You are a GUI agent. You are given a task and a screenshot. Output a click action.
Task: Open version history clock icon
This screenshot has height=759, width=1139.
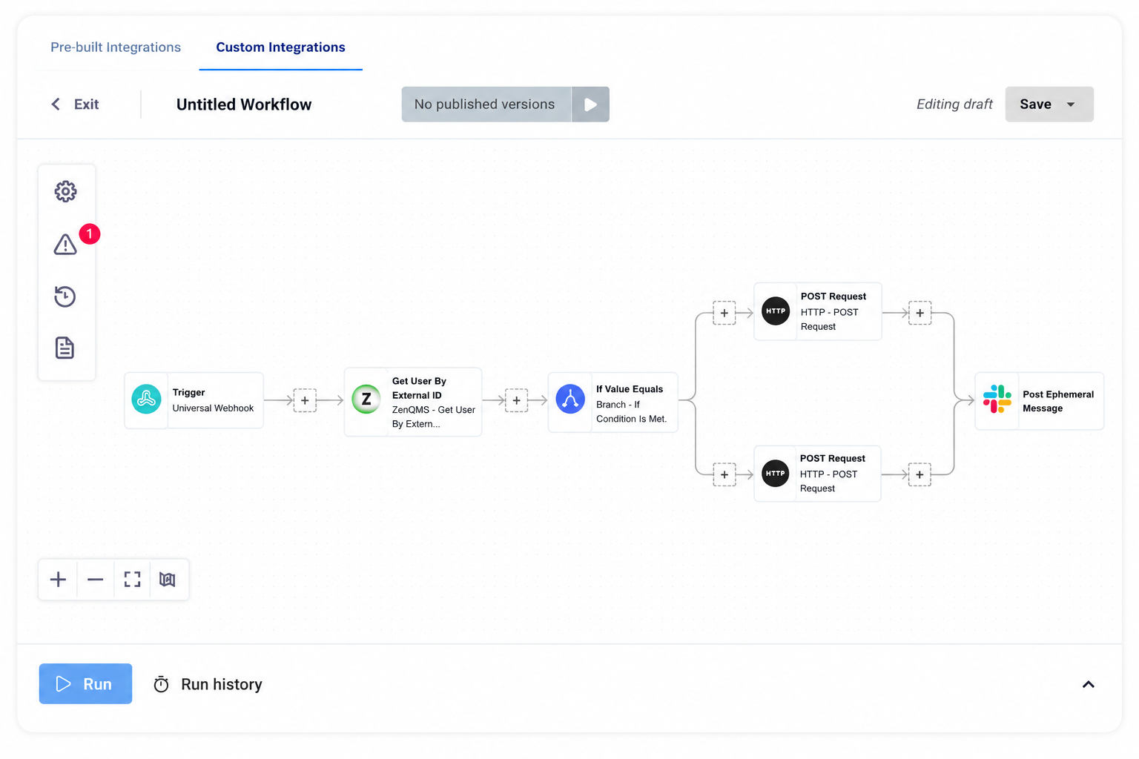pos(65,296)
